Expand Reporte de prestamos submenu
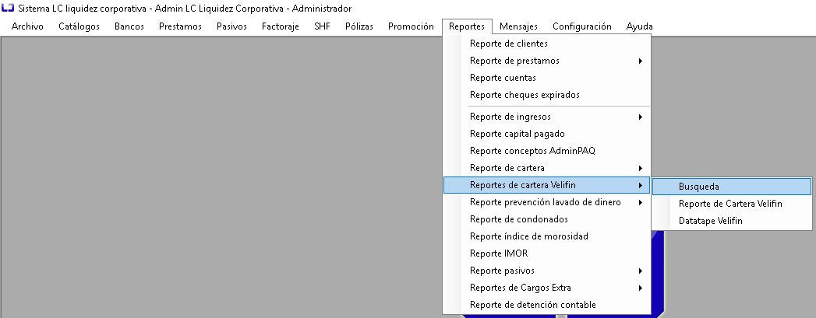 click(x=546, y=61)
